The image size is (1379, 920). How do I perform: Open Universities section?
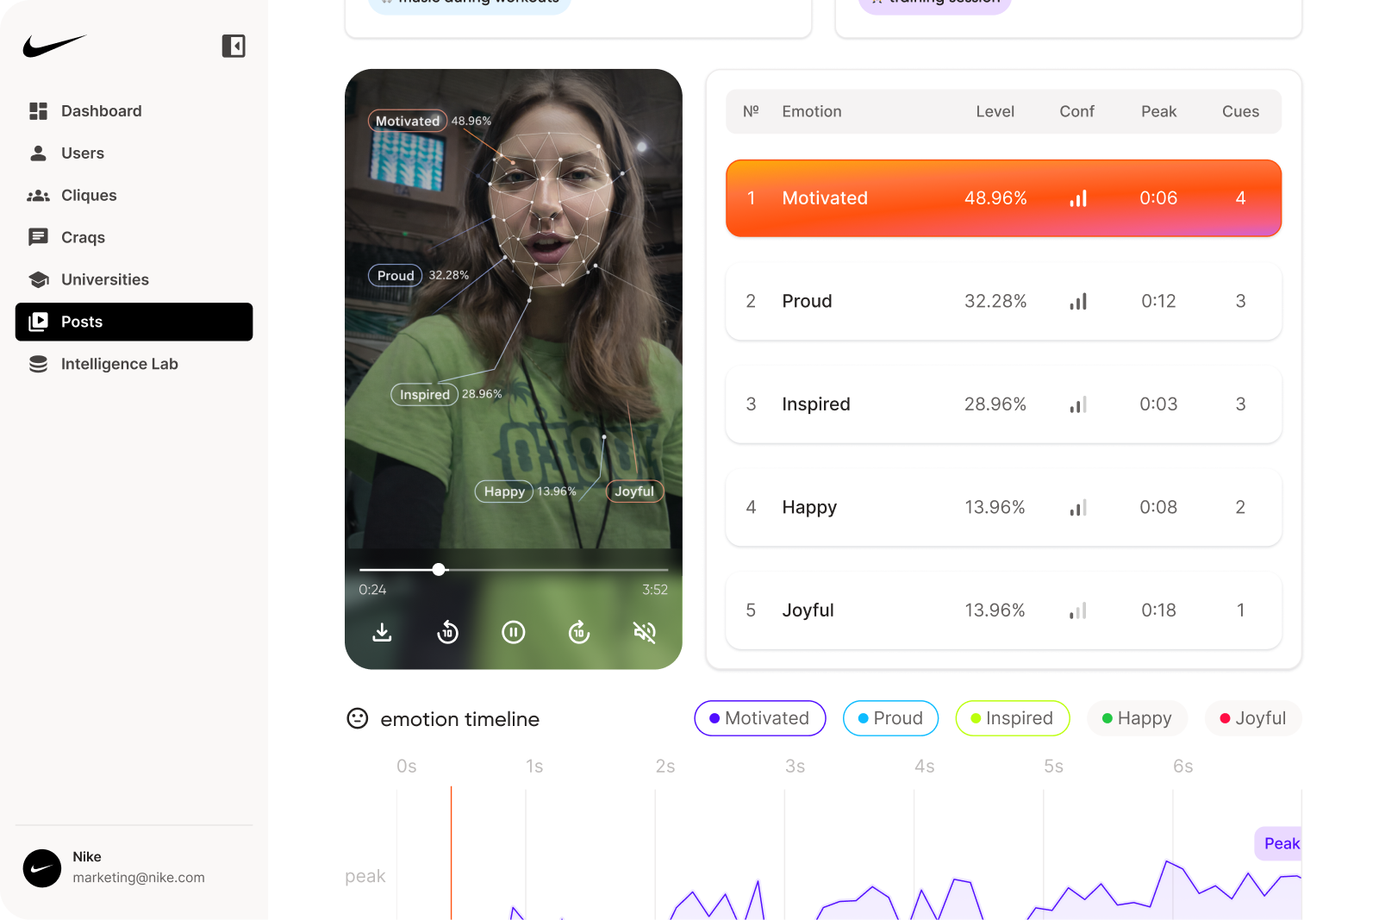click(x=134, y=279)
